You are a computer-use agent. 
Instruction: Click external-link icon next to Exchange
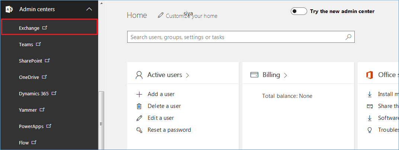coord(45,28)
